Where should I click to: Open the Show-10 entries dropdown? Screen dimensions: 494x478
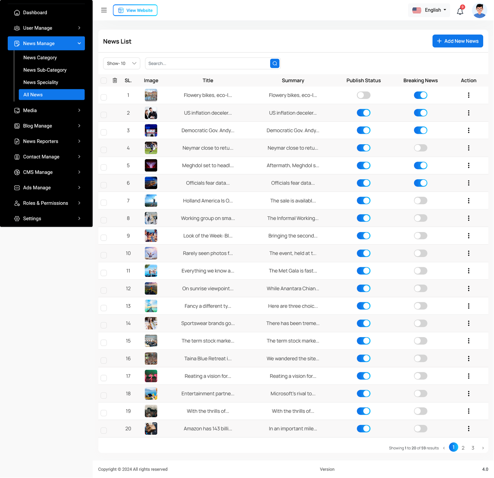click(121, 63)
